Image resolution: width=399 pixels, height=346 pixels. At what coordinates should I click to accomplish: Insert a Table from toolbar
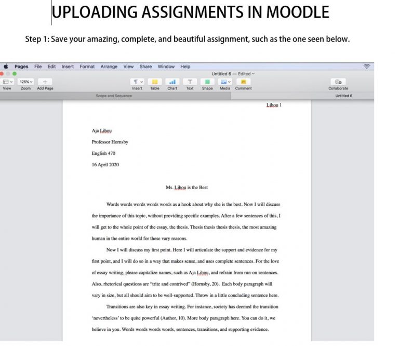pos(154,82)
